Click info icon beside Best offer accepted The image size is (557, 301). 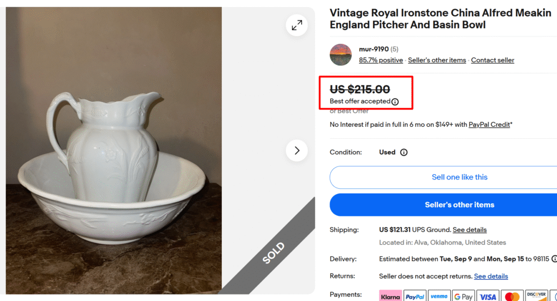click(x=395, y=101)
